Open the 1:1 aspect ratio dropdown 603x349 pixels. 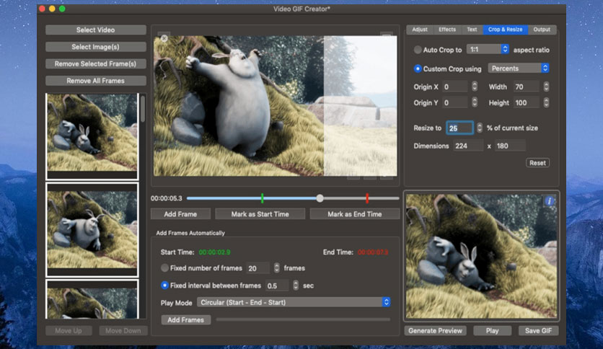[488, 49]
